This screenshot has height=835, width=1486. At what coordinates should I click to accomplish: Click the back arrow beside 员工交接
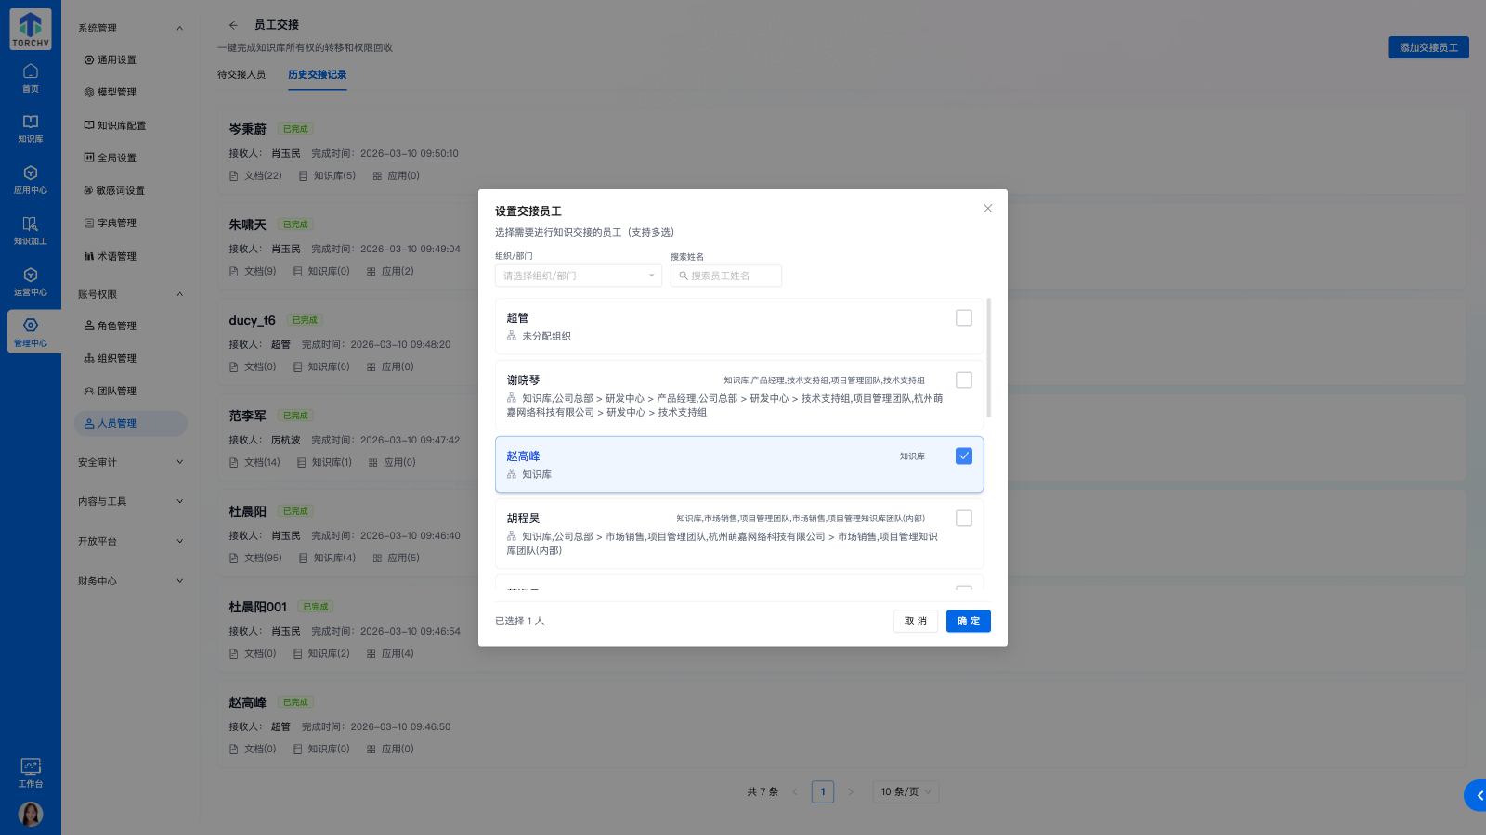click(x=233, y=25)
